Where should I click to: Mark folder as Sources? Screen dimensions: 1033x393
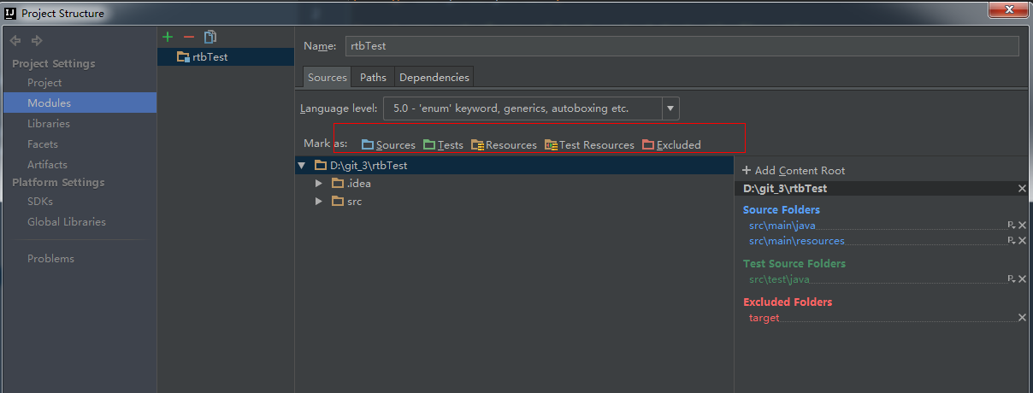click(x=388, y=145)
